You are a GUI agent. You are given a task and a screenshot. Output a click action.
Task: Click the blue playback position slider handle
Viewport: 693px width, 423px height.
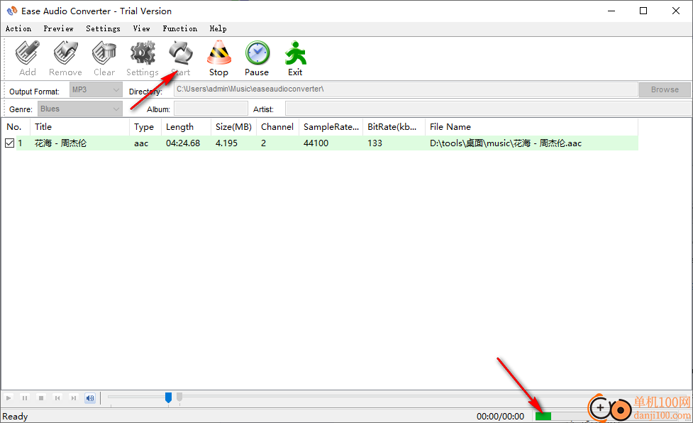[168, 398]
